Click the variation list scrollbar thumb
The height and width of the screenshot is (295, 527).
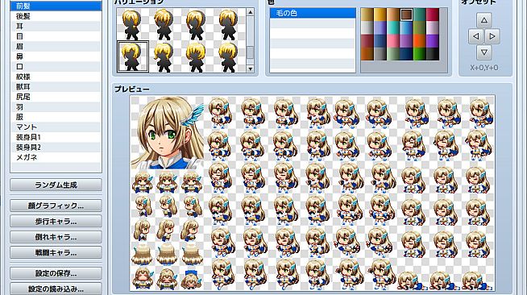[x=250, y=53]
